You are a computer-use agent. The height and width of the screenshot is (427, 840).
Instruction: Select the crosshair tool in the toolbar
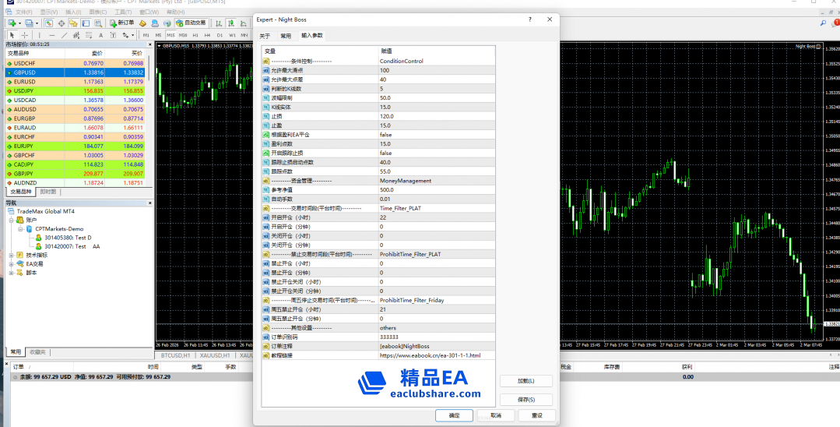click(x=25, y=35)
